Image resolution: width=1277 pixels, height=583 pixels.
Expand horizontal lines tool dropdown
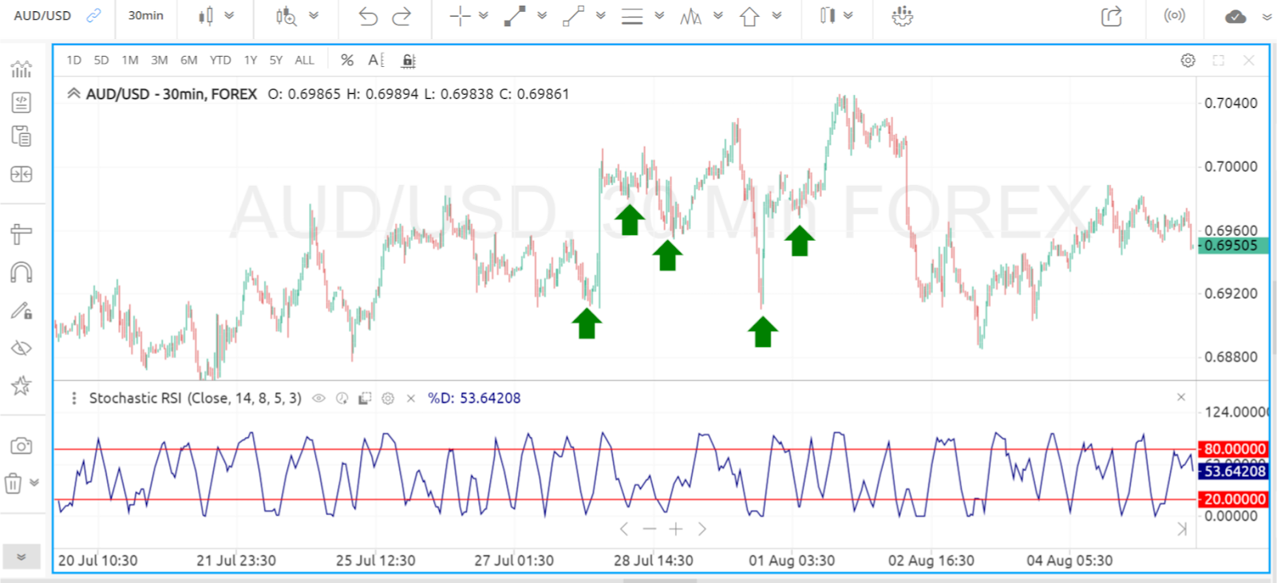tap(659, 15)
